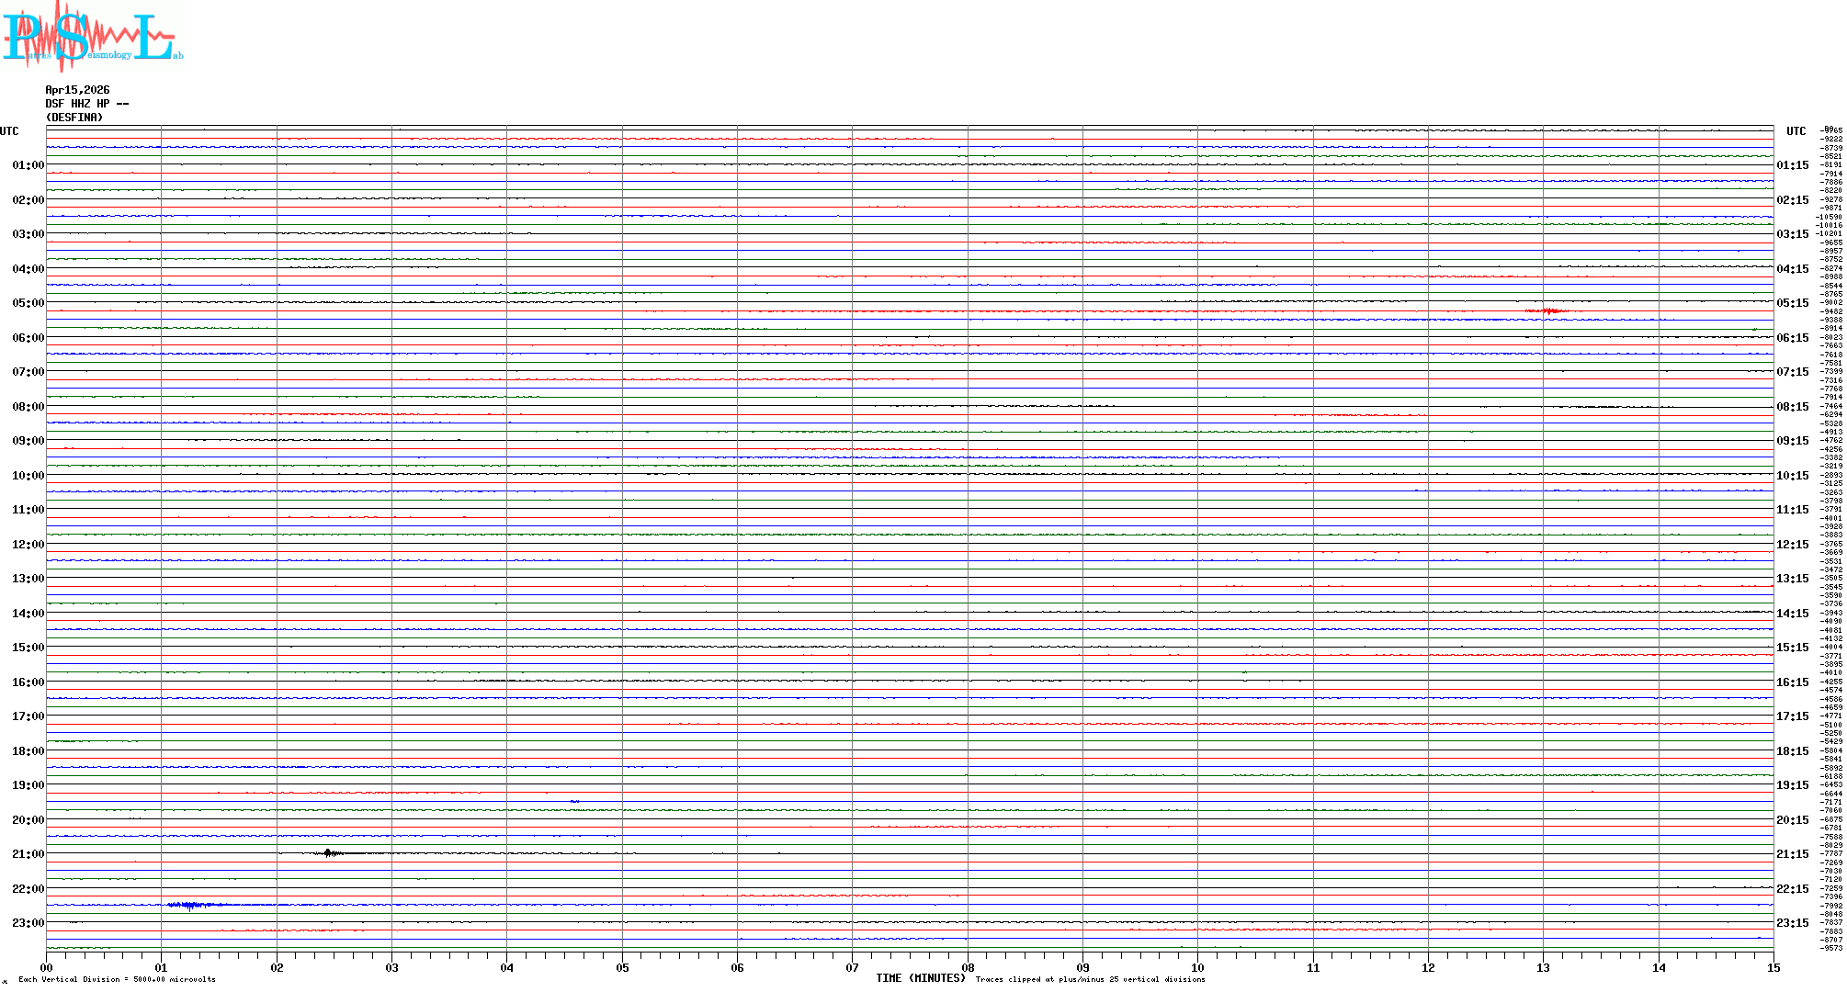Click the TIME (MINUTES) axis title
1847x992 pixels.
[920, 978]
